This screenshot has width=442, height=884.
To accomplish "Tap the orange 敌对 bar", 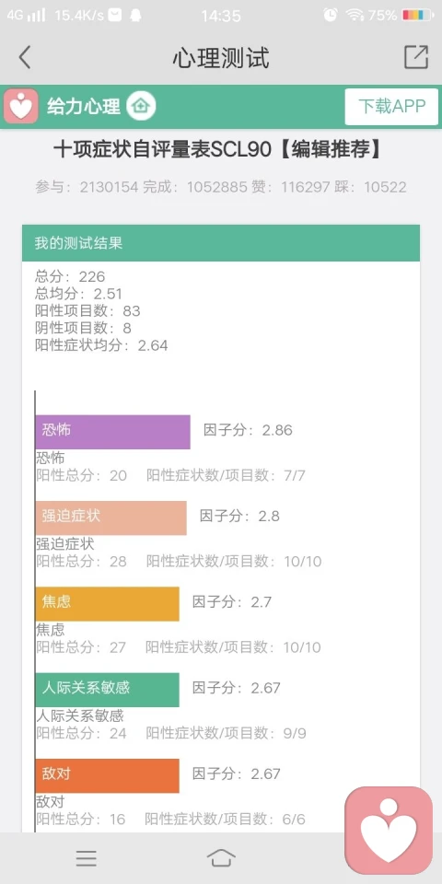I will 107,775.
